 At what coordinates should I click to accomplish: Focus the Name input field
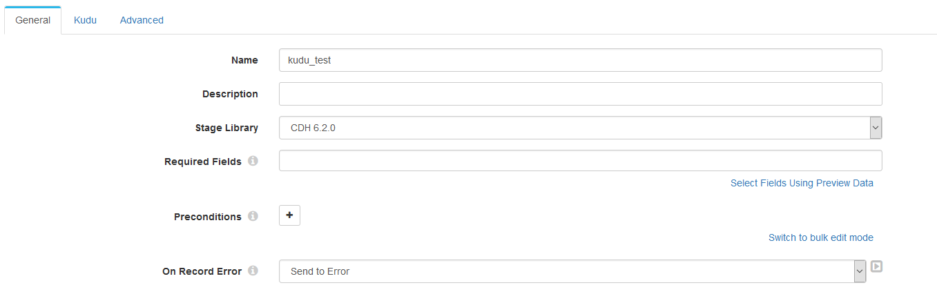[x=580, y=60]
